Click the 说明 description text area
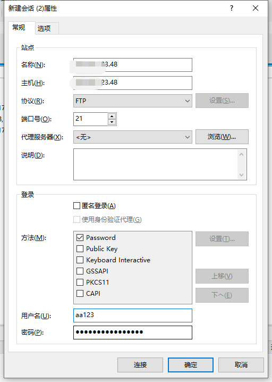This screenshot has height=382, width=272. [x=156, y=164]
